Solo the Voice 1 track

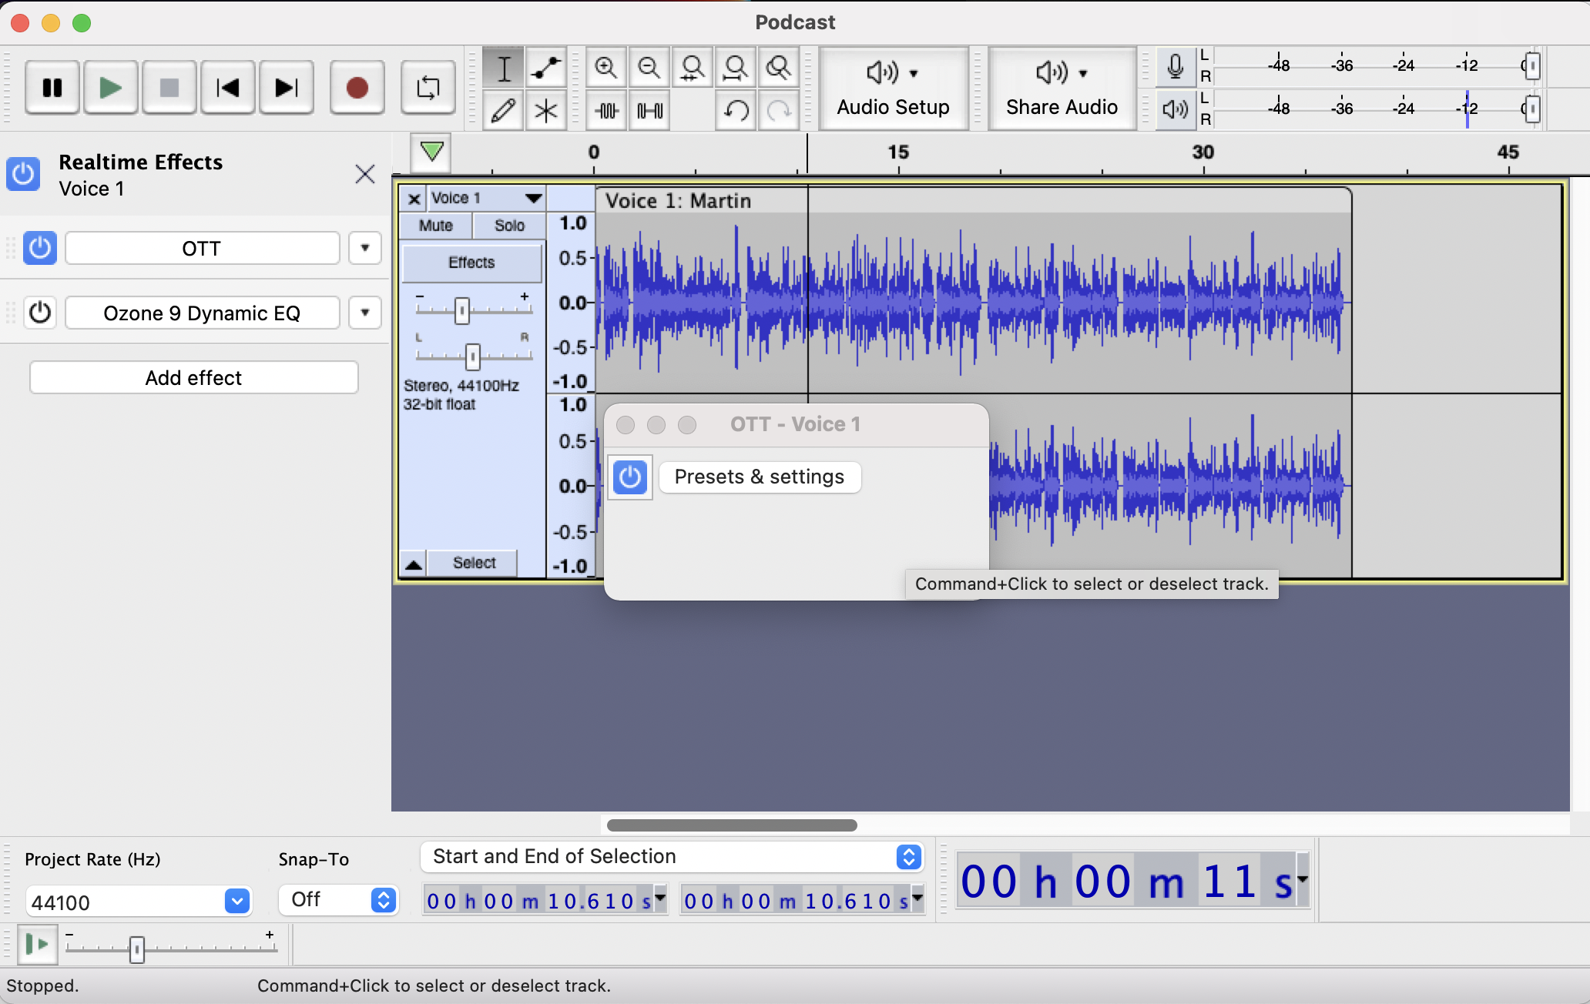pos(508,225)
